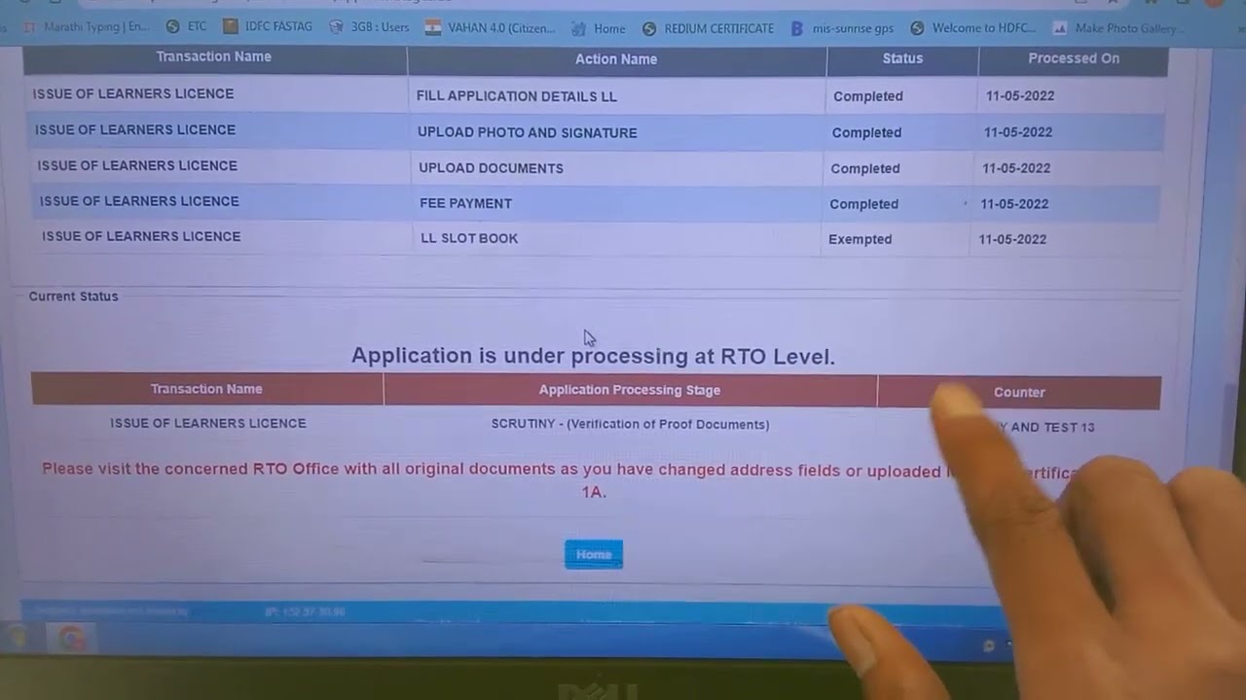Click the Current Status section label
The height and width of the screenshot is (700, 1246).
pos(73,297)
